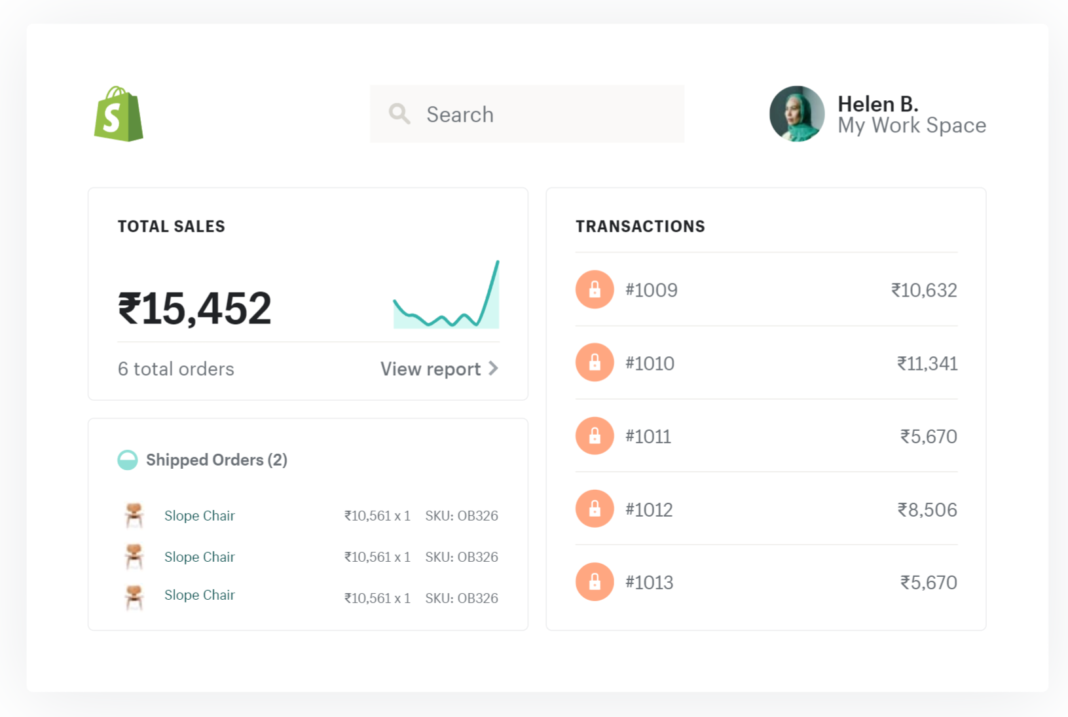Select the ₹8,506 transaction amount
This screenshot has width=1068, height=717.
[927, 509]
